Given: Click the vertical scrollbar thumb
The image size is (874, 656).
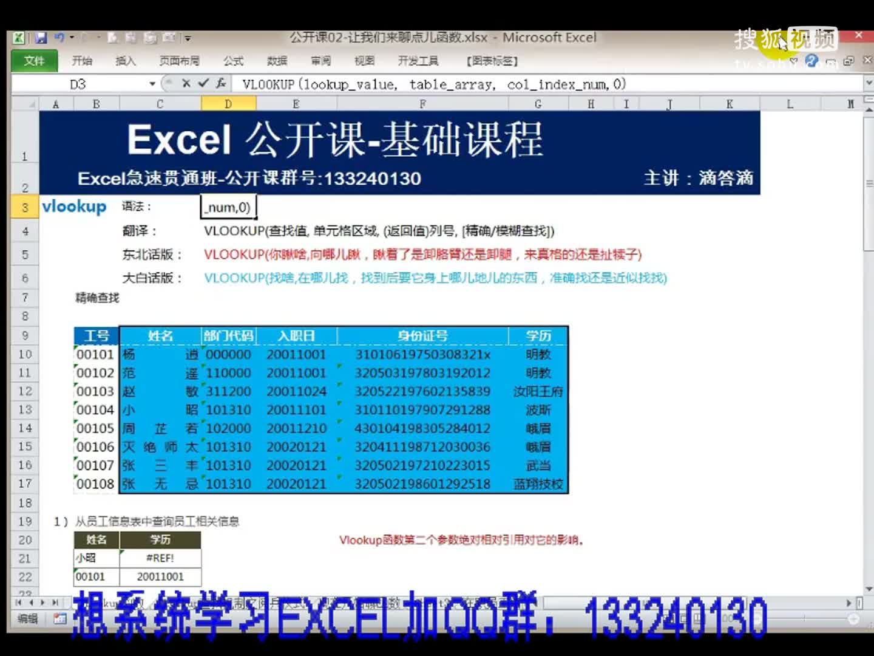Looking at the screenshot, I should click(868, 185).
